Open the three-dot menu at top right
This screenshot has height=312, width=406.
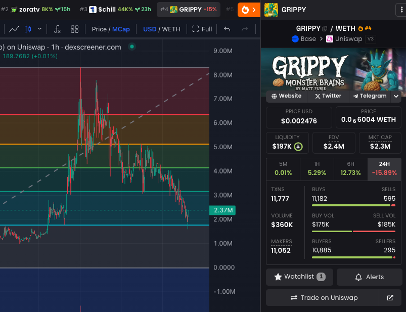coord(401,10)
